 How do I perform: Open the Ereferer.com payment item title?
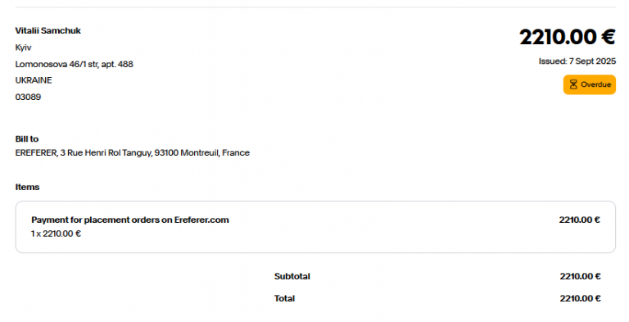130,220
